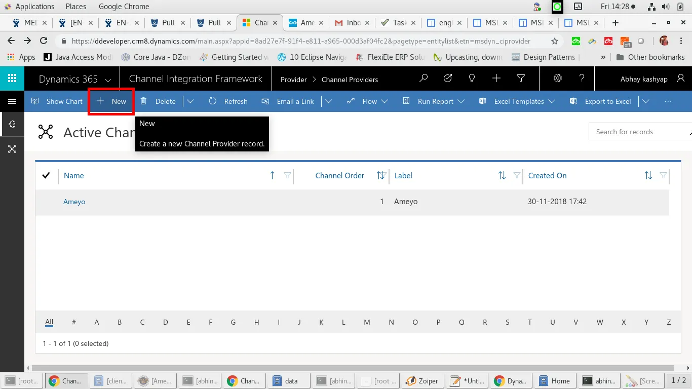The height and width of the screenshot is (389, 692).
Task: Open the Ameyo record link
Action: point(74,202)
